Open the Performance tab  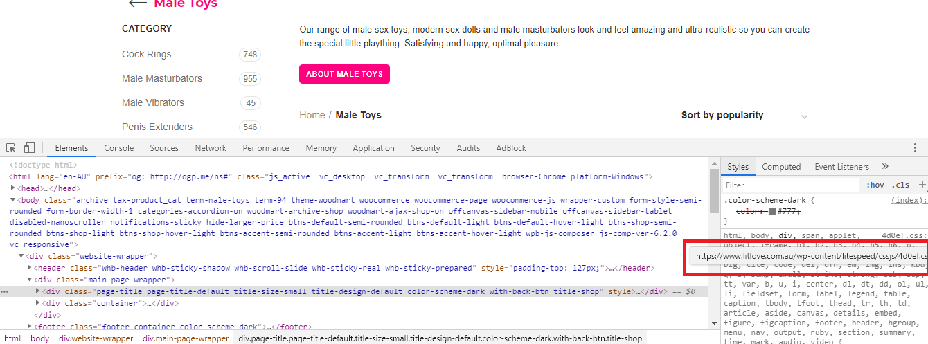[266, 148]
